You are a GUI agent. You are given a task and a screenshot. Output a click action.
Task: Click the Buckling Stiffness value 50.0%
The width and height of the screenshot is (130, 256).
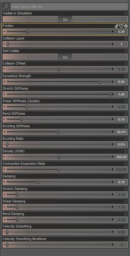pyautogui.click(x=122, y=132)
